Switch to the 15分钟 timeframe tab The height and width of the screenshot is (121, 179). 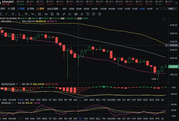coord(103,9)
